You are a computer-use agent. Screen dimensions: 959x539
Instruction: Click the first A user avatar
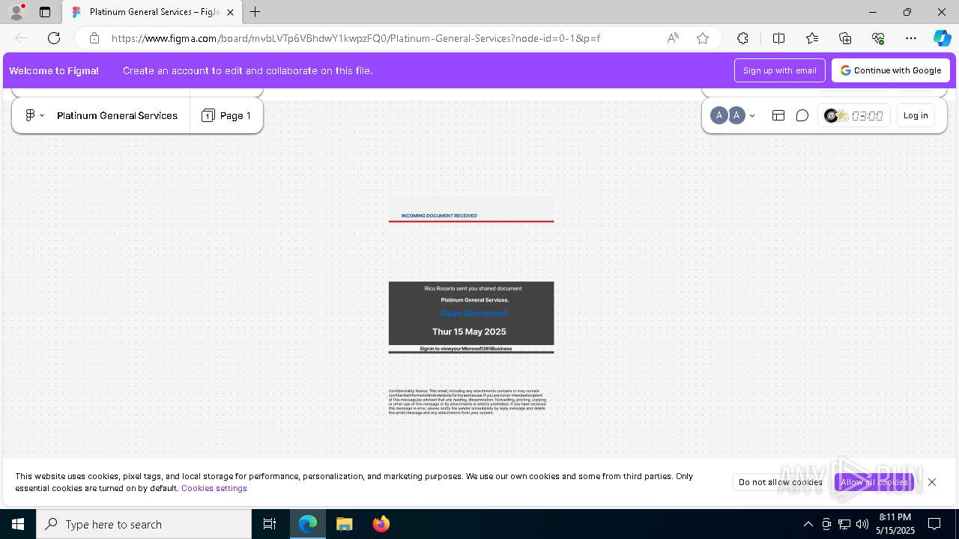point(719,115)
